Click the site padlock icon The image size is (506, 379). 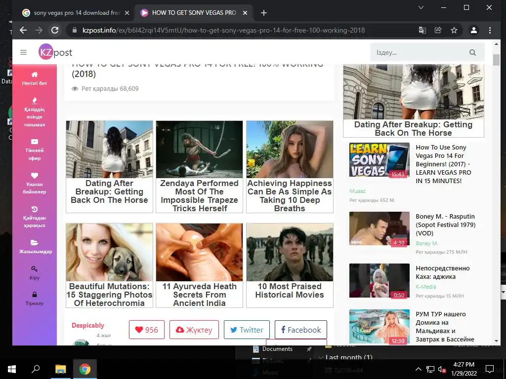click(75, 30)
